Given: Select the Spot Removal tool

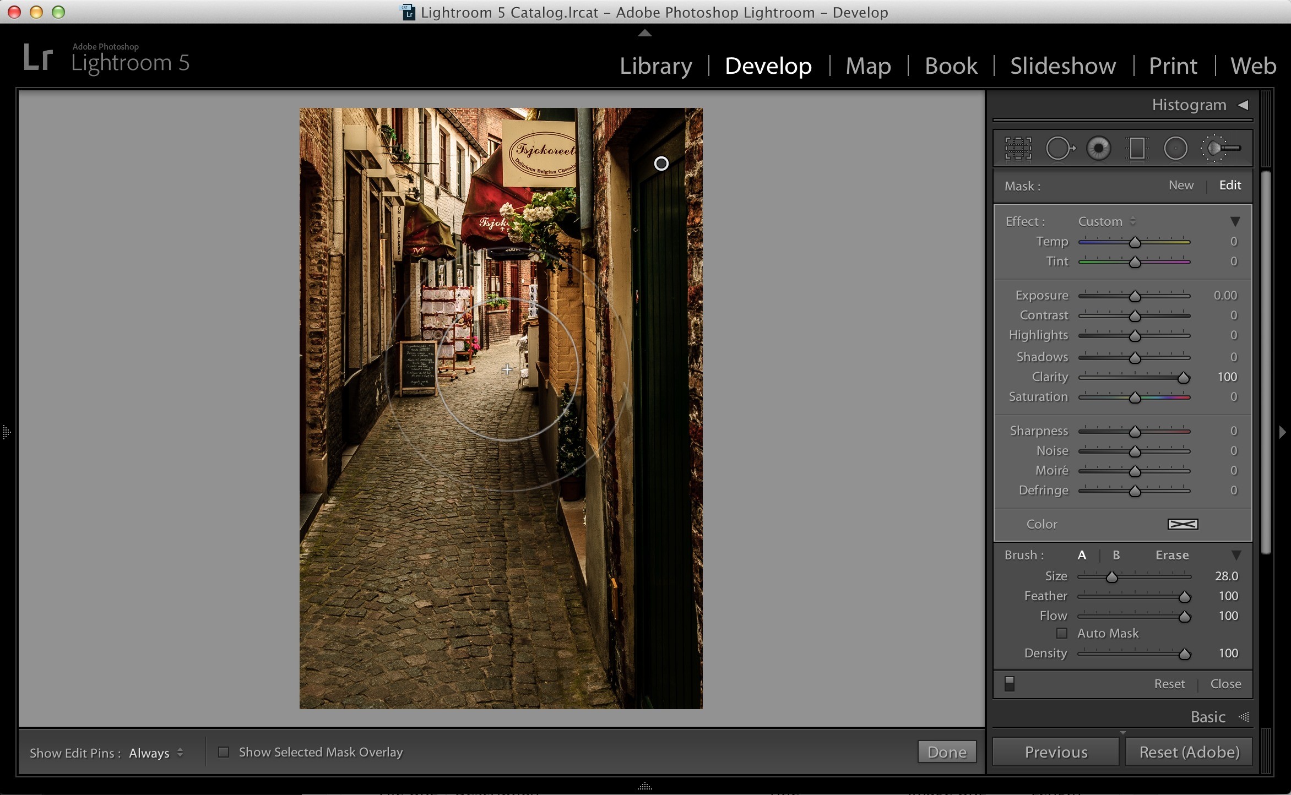Looking at the screenshot, I should pos(1060,148).
